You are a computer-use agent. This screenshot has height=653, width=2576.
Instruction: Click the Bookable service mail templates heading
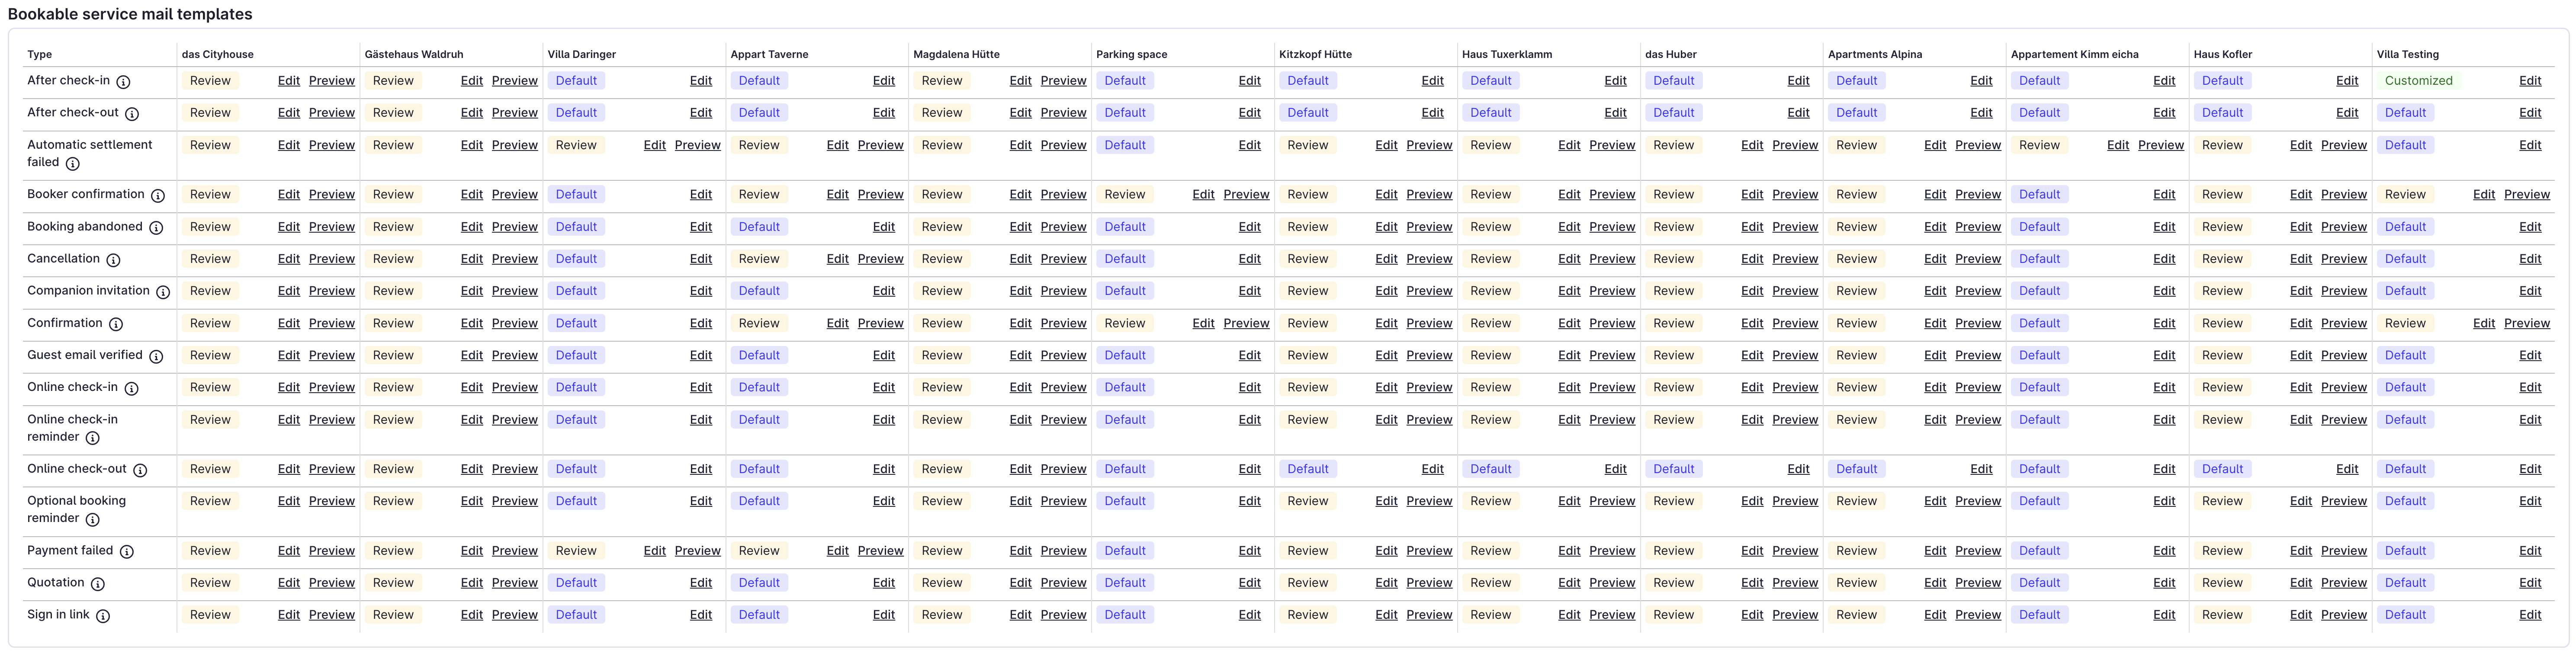click(x=130, y=14)
